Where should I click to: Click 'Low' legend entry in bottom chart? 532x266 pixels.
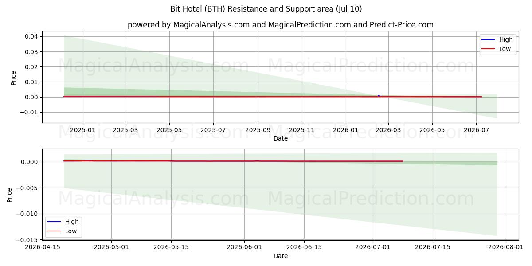point(71,231)
